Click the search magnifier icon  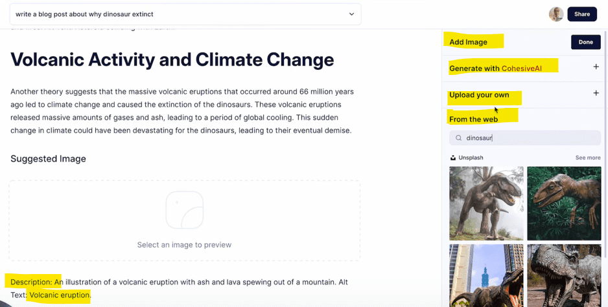[458, 138]
